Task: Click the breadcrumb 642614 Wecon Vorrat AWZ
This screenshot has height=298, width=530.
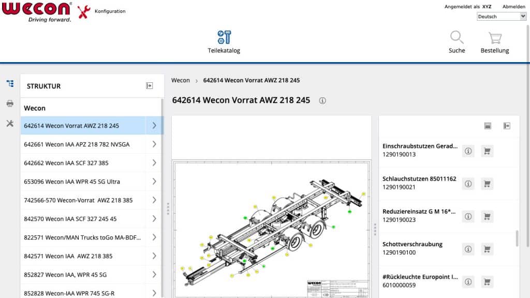Action: click(251, 80)
